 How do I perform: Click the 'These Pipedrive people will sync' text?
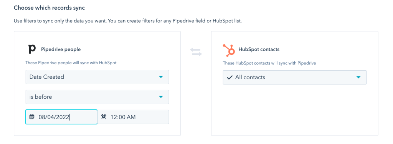(71, 63)
